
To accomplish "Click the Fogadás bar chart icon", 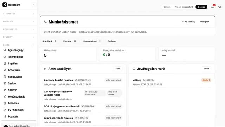I will (5, 116).
